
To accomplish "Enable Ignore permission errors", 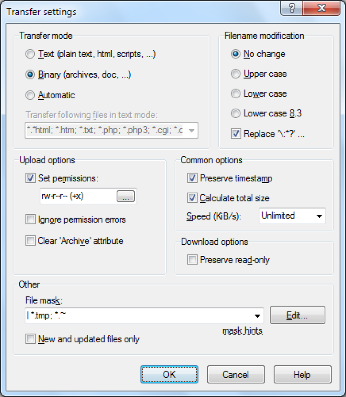I will click(x=30, y=219).
